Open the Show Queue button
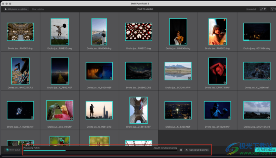The image size is (276, 158). click(x=13, y=150)
